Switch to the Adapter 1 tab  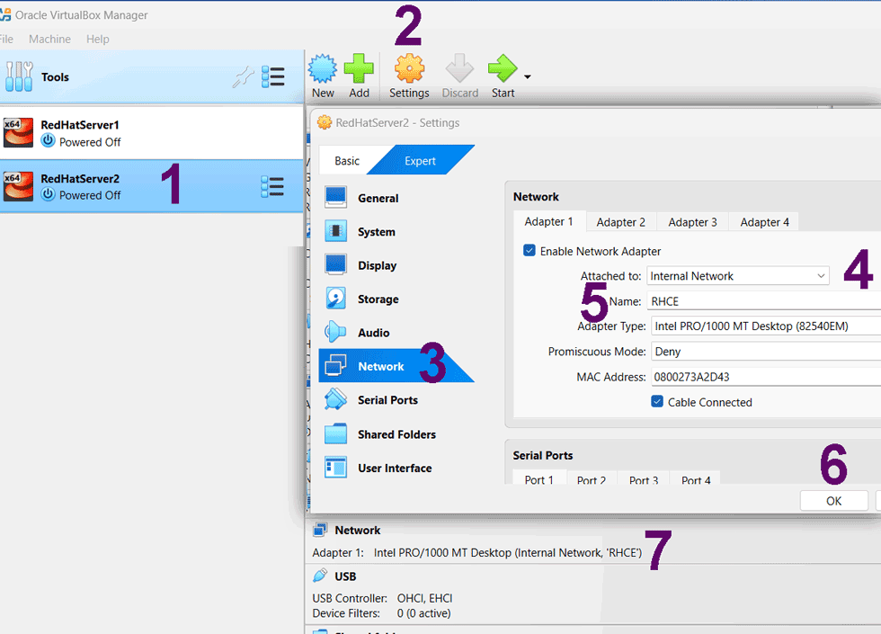(x=549, y=221)
